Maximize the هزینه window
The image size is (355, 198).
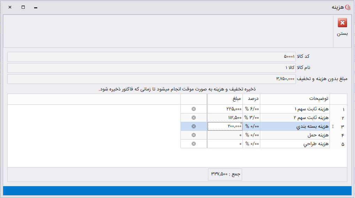(23, 7)
